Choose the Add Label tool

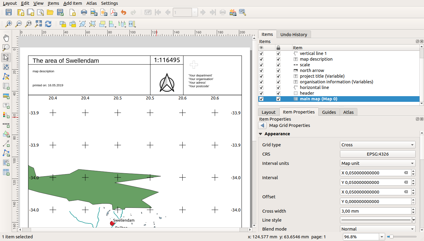pyautogui.click(x=6, y=105)
